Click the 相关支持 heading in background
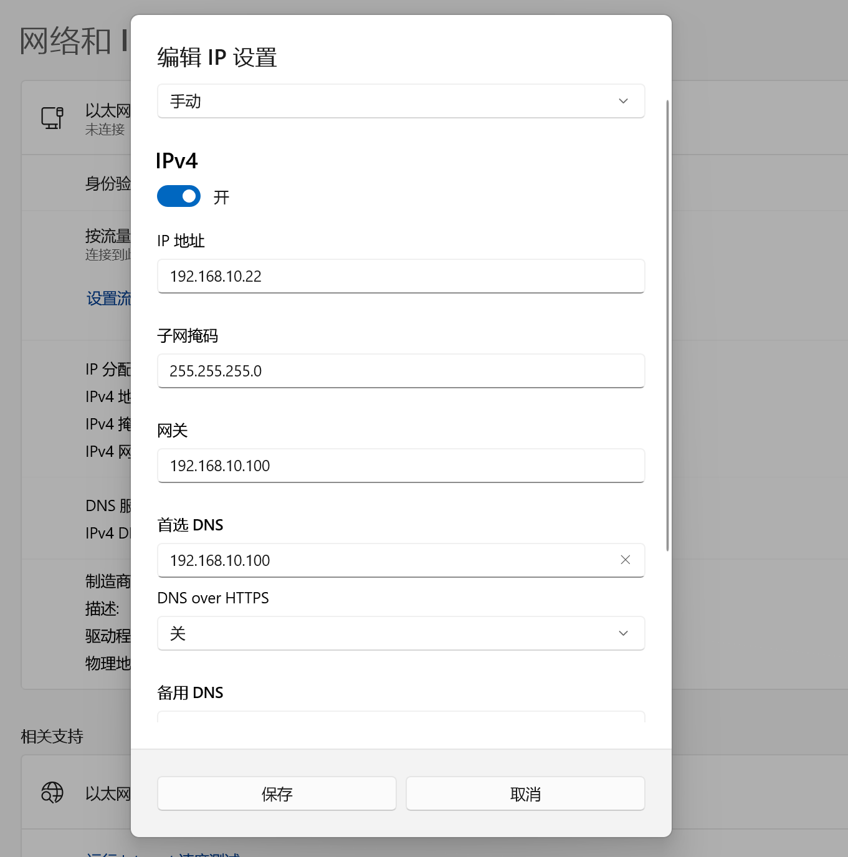Screen dimensions: 848x857 tap(52, 736)
